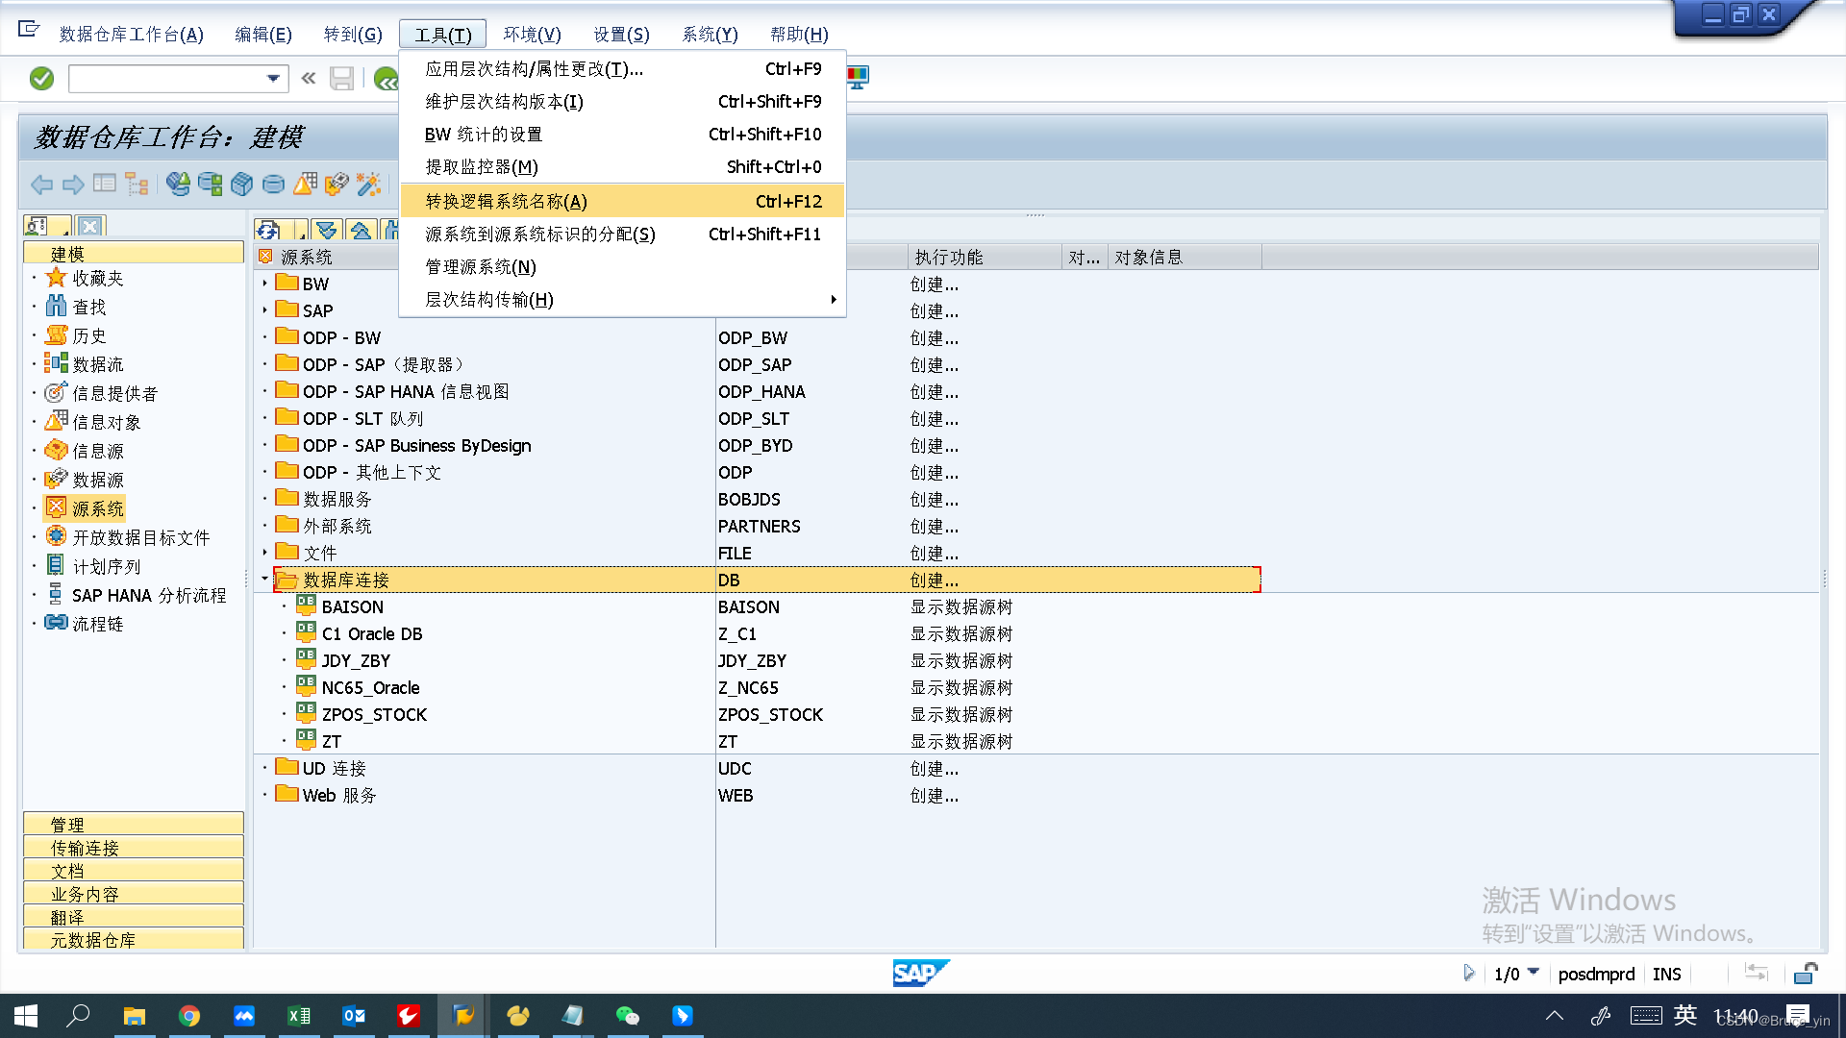Expand the BW source system folder
1846x1038 pixels.
(264, 284)
